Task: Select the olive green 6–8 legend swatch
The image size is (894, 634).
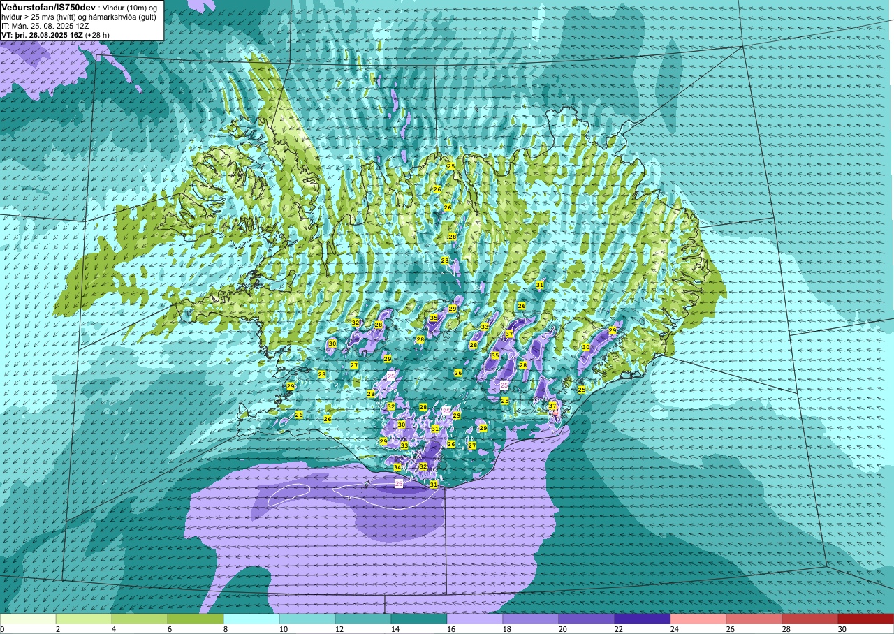Action: 196,619
